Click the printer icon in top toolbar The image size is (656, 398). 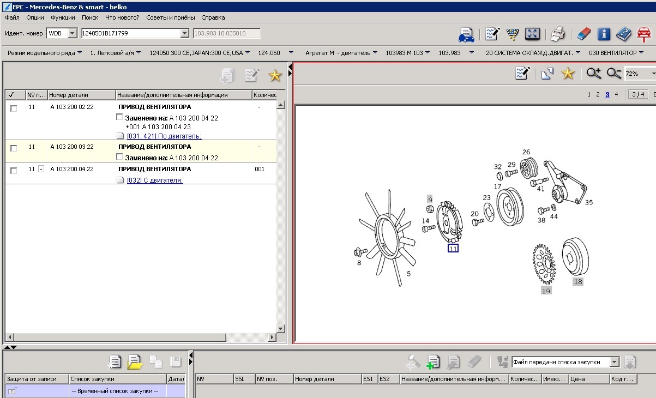coord(557,34)
